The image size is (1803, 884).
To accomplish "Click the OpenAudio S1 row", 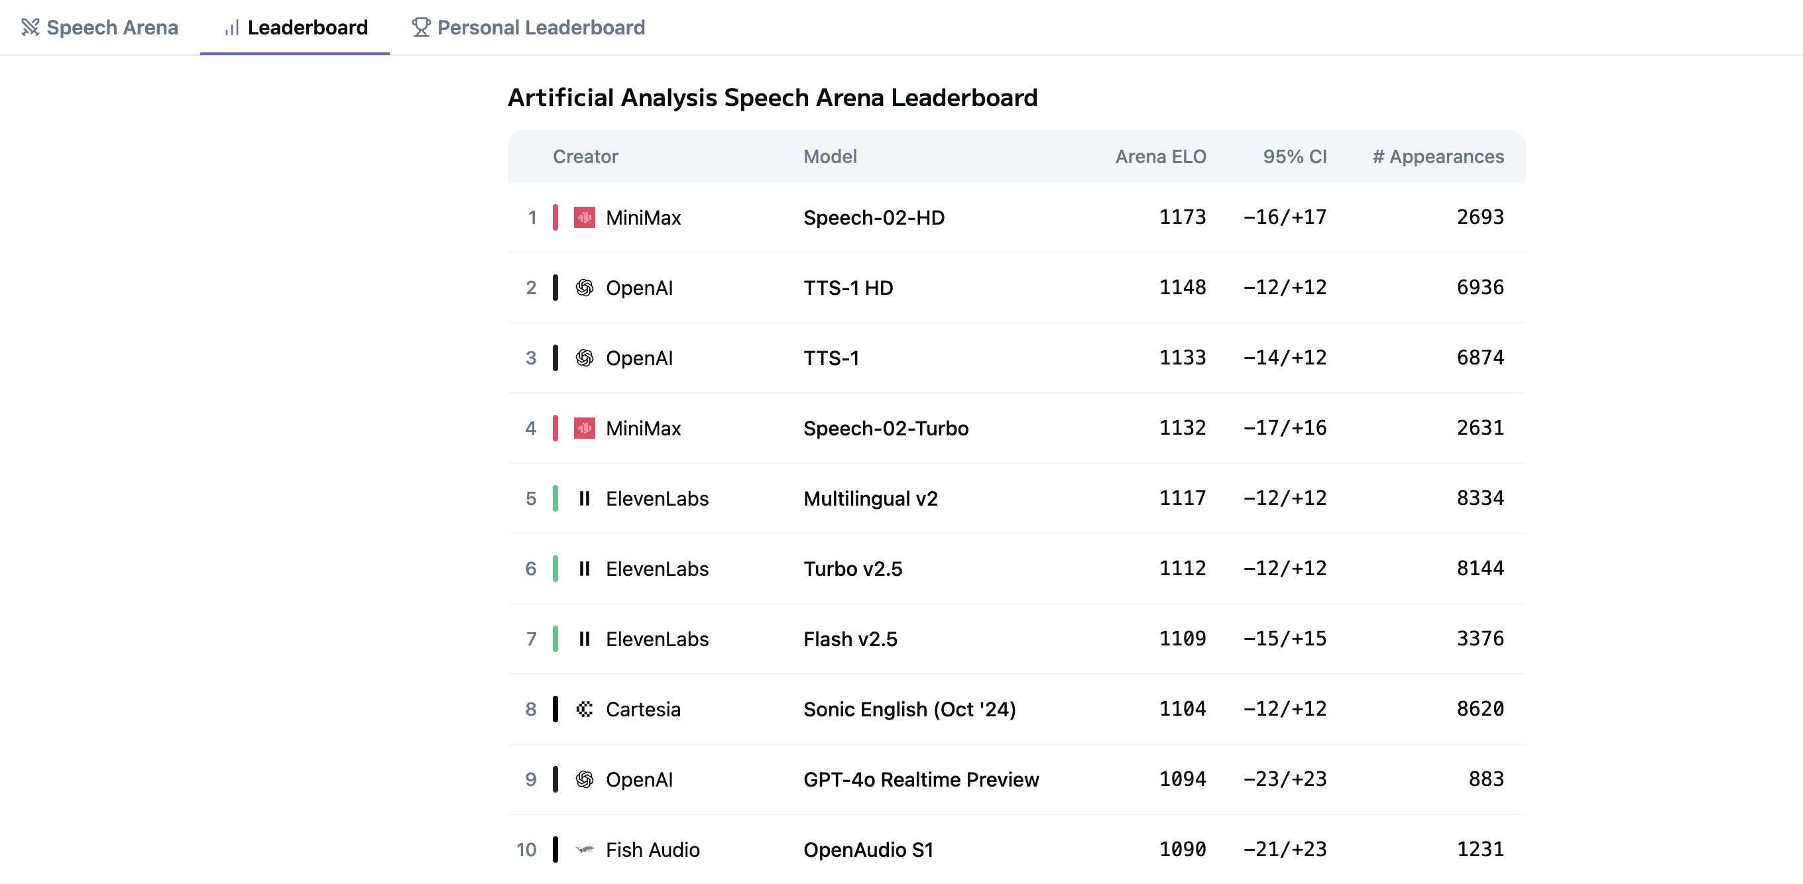I will point(1016,850).
